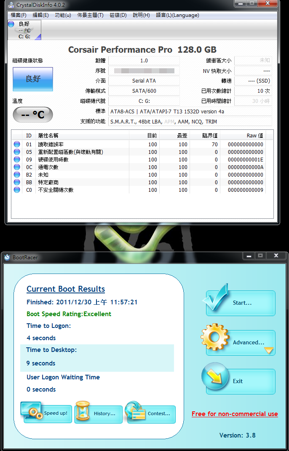Open the Contest... button
This screenshot has height=451, width=289.
(x=151, y=414)
